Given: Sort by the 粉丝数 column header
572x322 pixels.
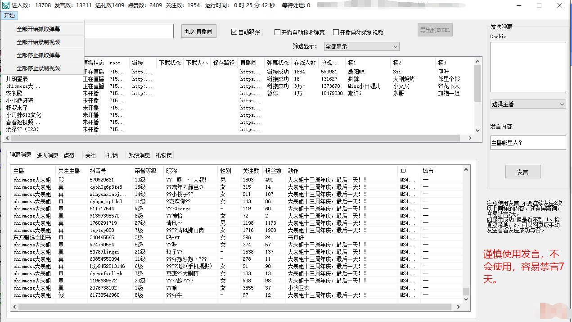Looking at the screenshot, I should [275, 171].
